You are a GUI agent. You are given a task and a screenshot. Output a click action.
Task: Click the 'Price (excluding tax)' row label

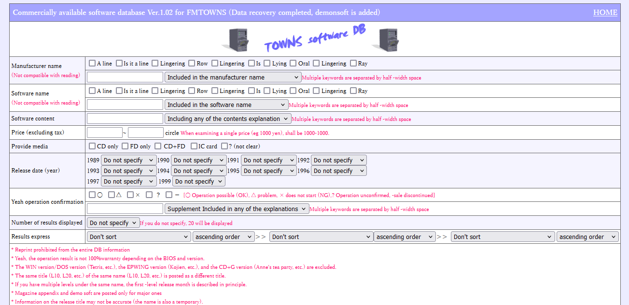tap(38, 133)
